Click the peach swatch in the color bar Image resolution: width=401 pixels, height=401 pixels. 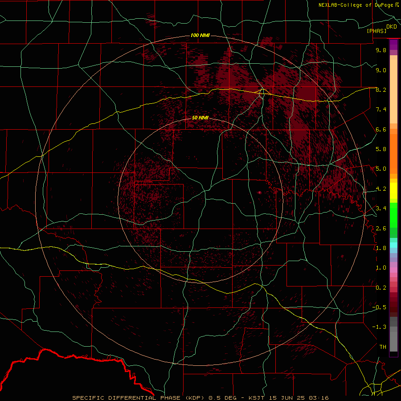(x=393, y=91)
